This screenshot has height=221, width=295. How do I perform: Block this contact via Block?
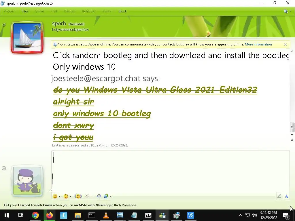pos(122,11)
